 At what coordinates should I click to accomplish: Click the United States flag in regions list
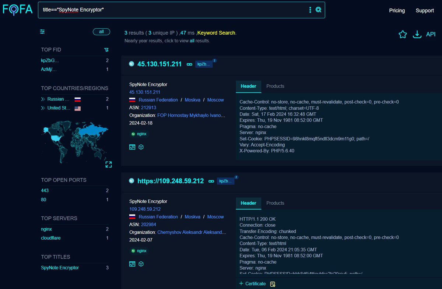[77, 108]
